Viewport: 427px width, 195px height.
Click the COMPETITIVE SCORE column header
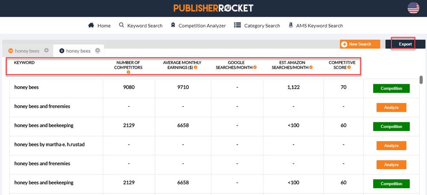tap(342, 65)
